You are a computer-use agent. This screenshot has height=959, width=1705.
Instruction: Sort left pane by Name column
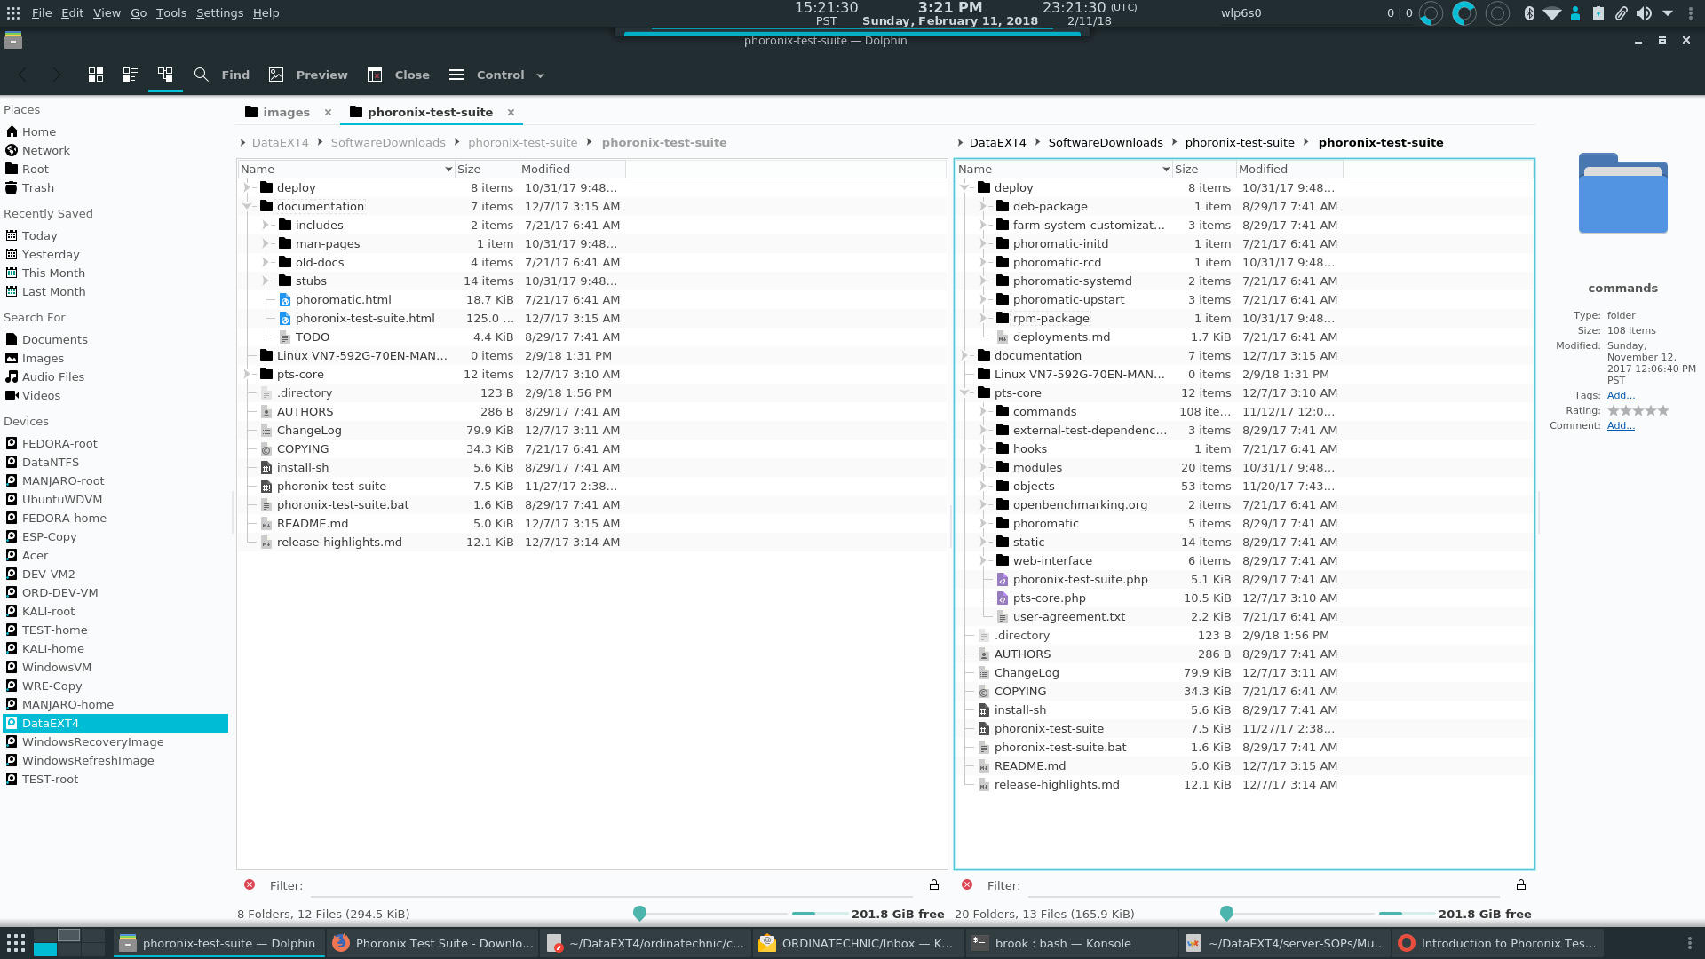coord(346,169)
